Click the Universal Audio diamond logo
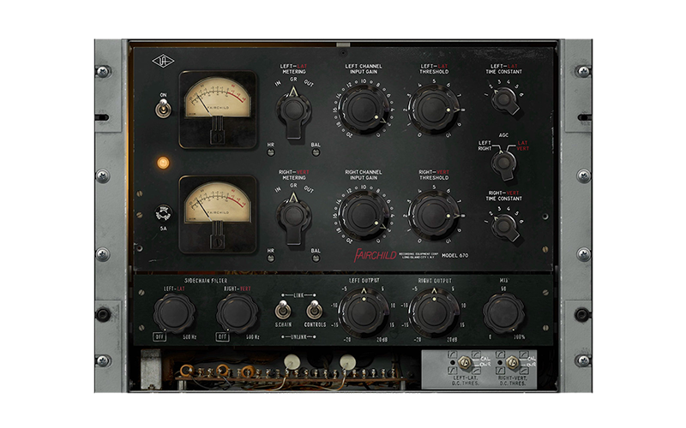 tap(163, 61)
